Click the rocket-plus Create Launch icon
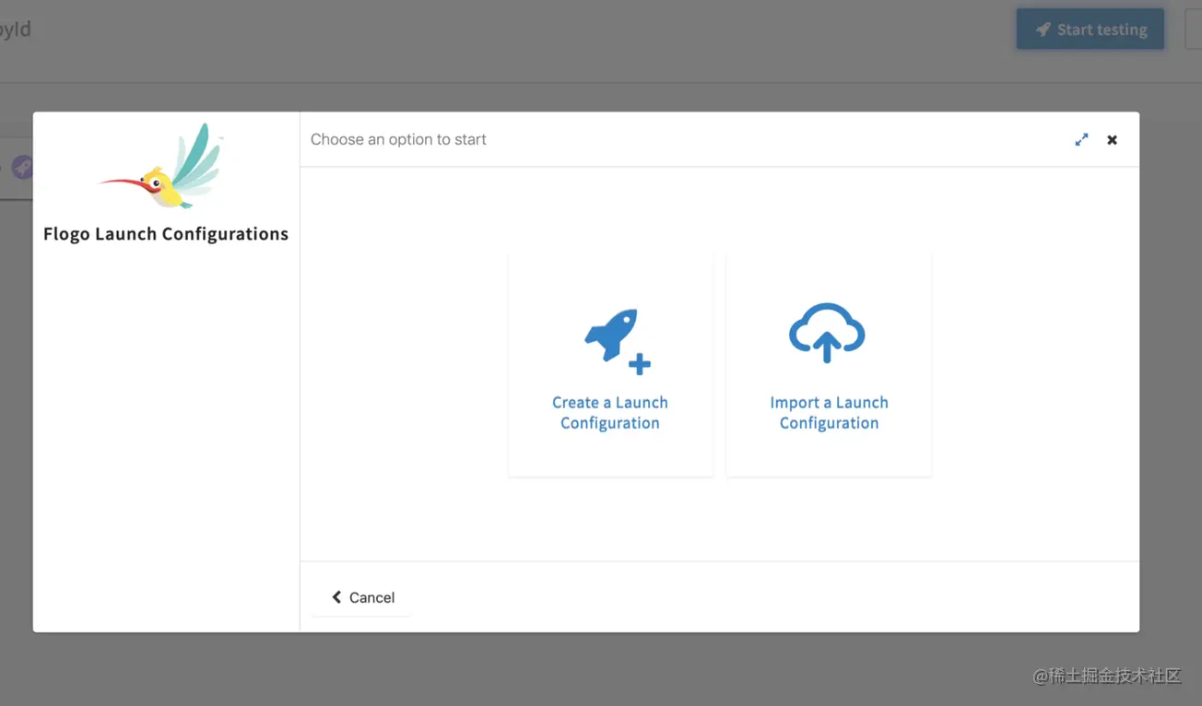 [x=618, y=341]
